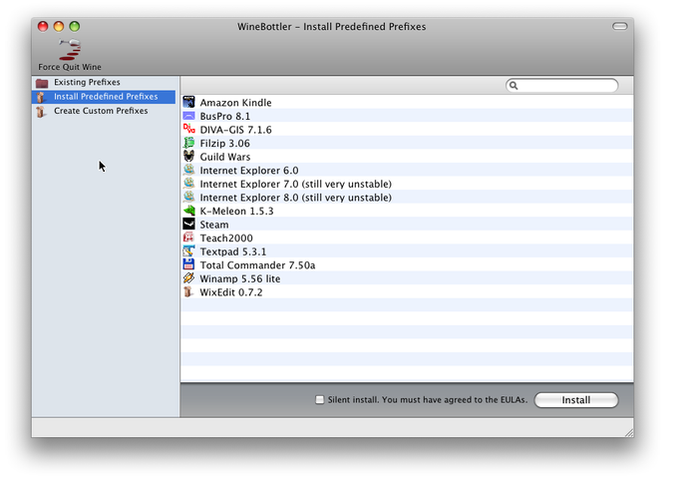Screen dimensions: 678x493
Task: Click the Amazon Kindle icon
Action: [189, 102]
